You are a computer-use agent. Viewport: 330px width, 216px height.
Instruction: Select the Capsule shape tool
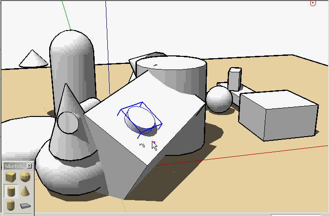pyautogui.click(x=11, y=205)
